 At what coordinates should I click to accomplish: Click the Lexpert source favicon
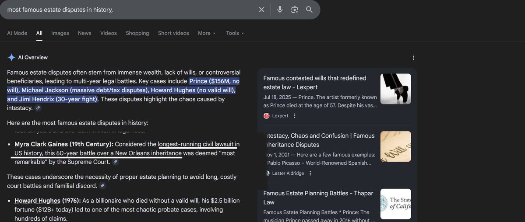click(267, 116)
